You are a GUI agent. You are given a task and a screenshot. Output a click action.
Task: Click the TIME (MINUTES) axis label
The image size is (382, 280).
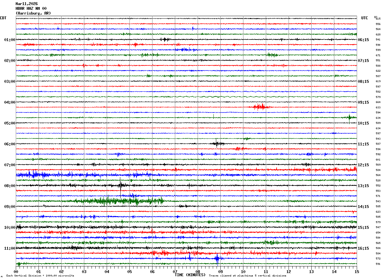pos(190,275)
